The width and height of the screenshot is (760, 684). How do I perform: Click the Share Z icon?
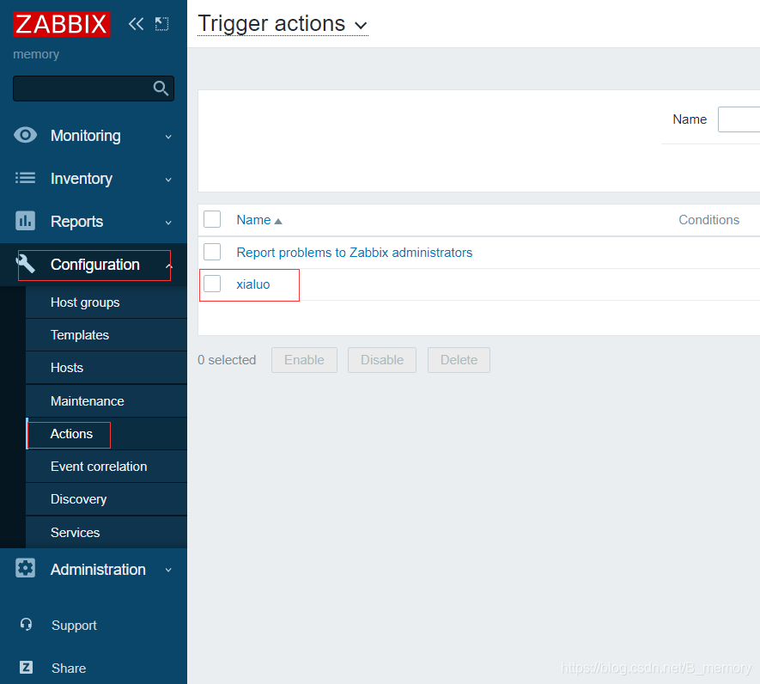coord(26,668)
